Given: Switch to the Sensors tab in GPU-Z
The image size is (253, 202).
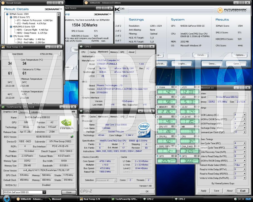Looking at the screenshot, I should [x=24, y=112].
